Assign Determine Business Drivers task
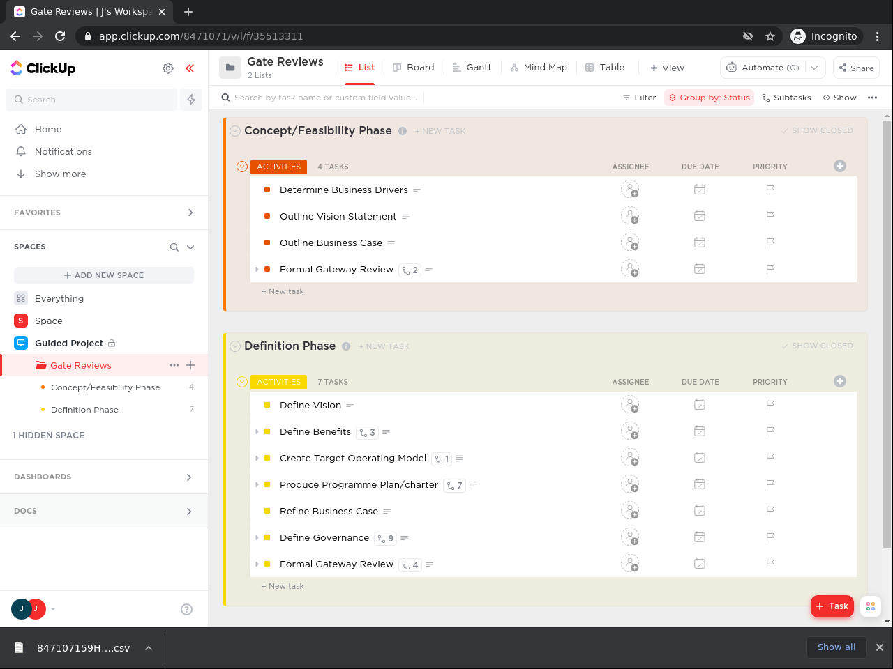 [x=630, y=190]
